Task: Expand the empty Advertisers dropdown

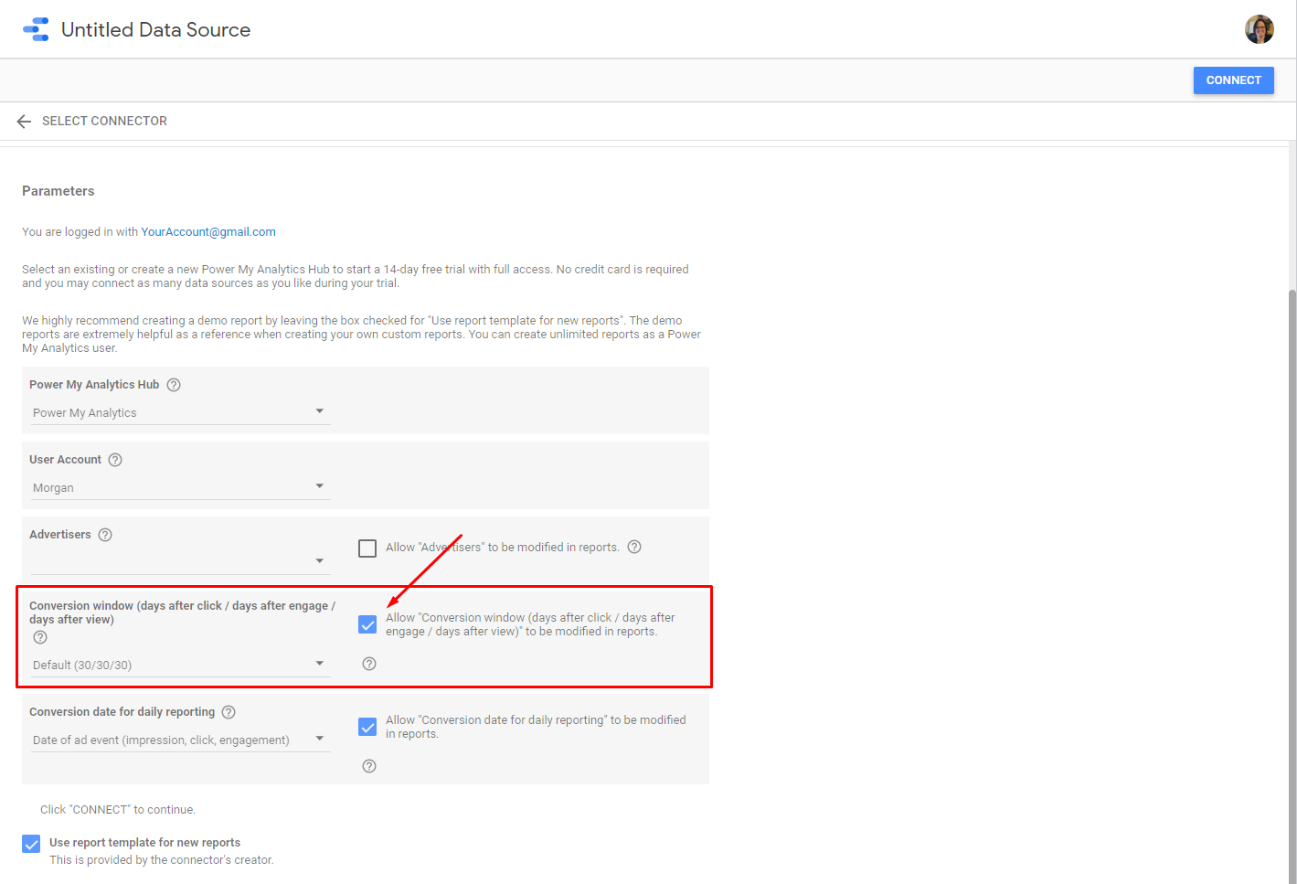Action: click(179, 560)
